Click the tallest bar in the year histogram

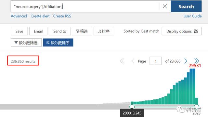[194, 86]
